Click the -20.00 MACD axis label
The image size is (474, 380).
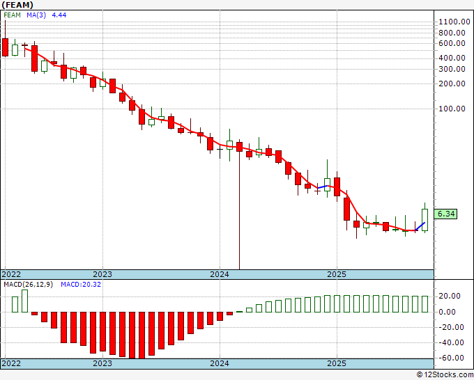(x=451, y=327)
